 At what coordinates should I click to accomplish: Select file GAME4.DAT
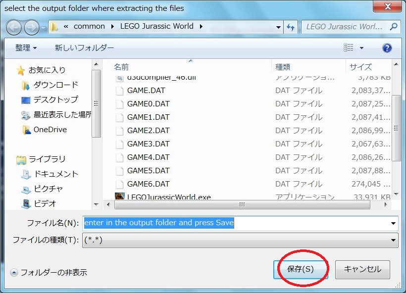pos(149,157)
